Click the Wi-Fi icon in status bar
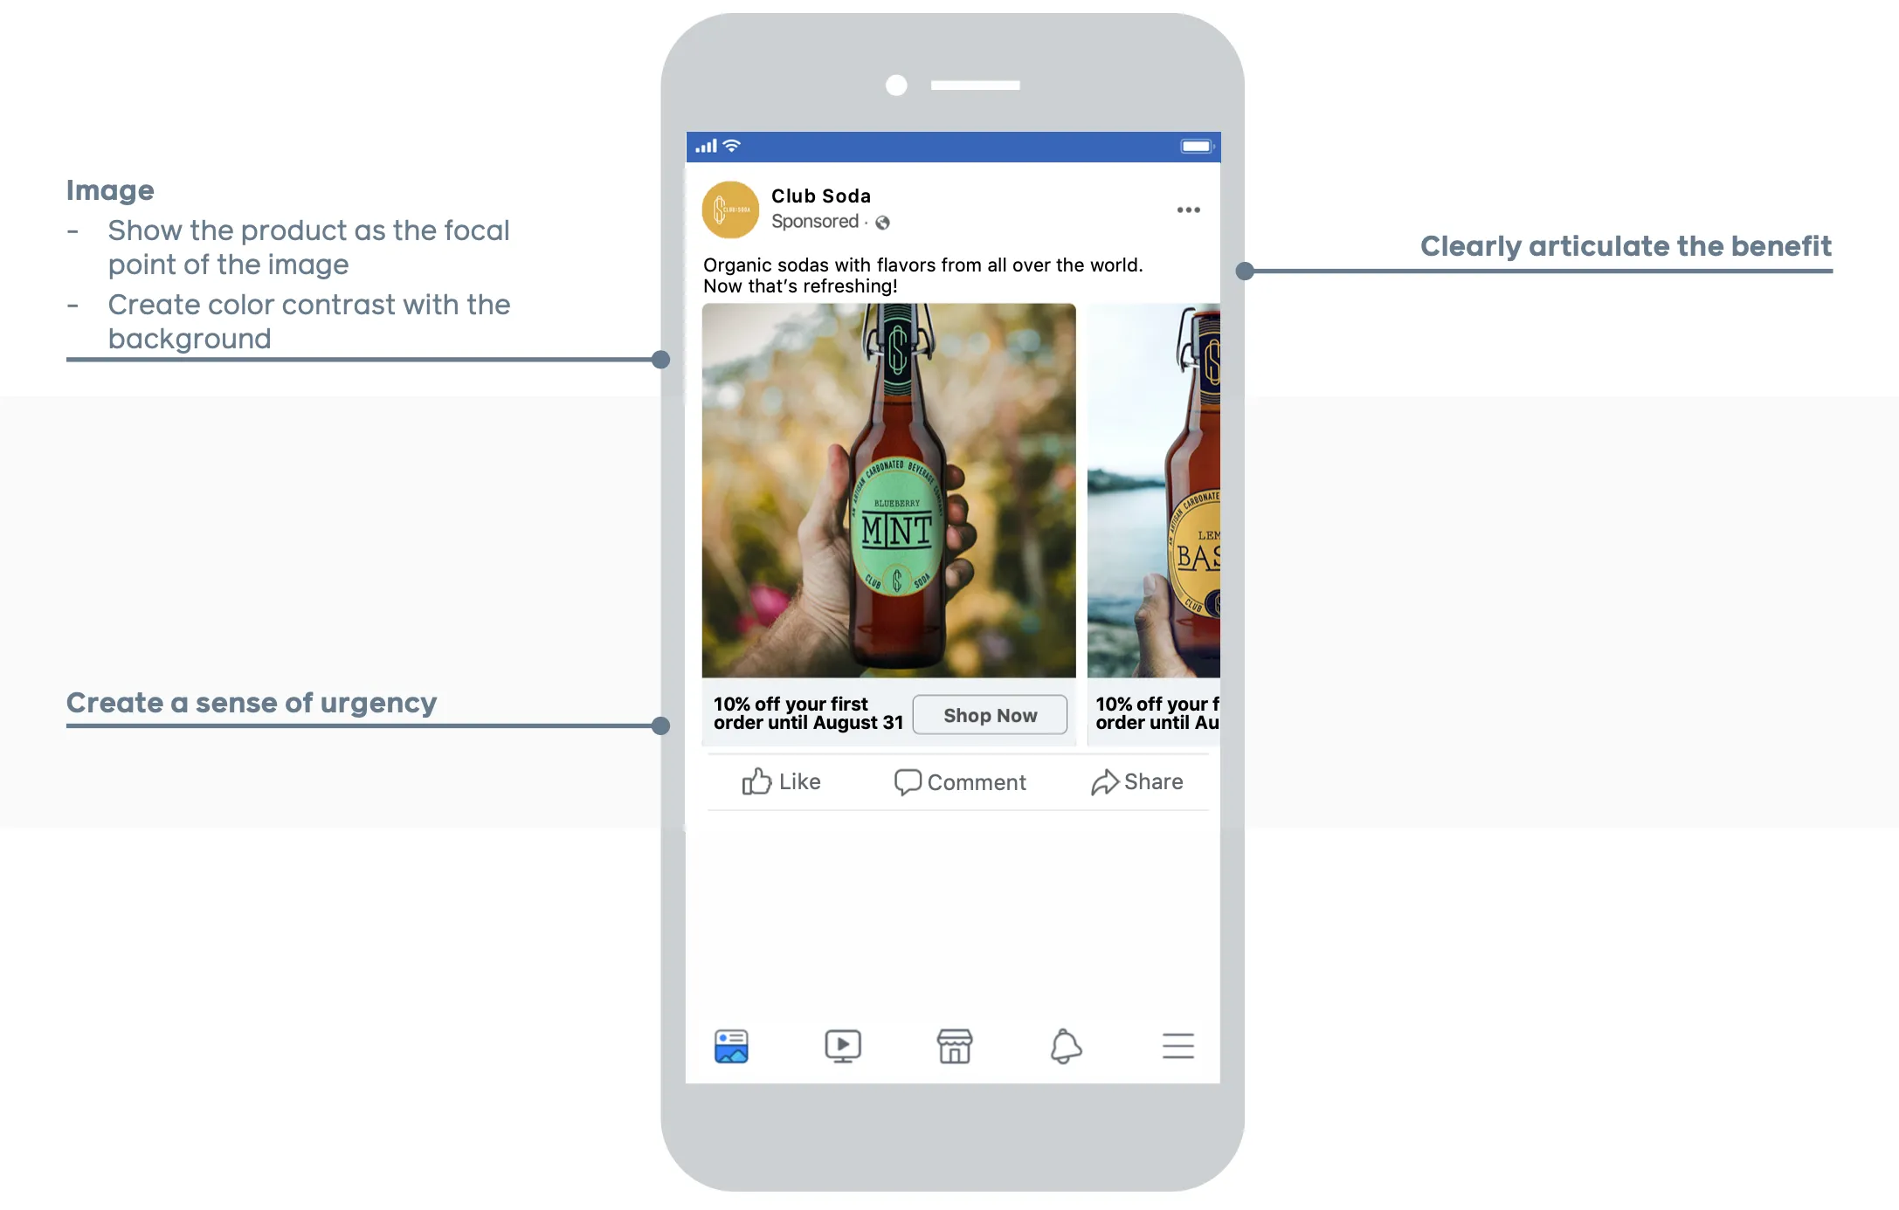 tap(732, 146)
